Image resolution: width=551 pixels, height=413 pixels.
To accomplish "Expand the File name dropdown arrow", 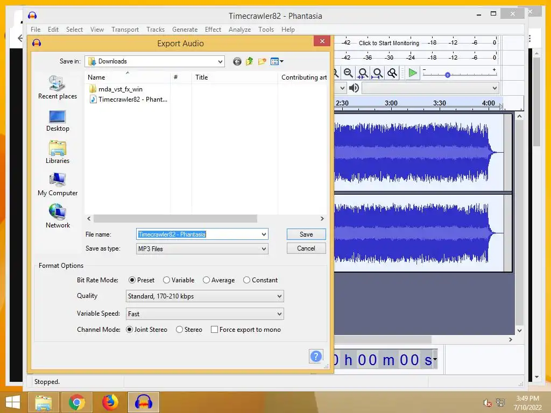I will [264, 234].
